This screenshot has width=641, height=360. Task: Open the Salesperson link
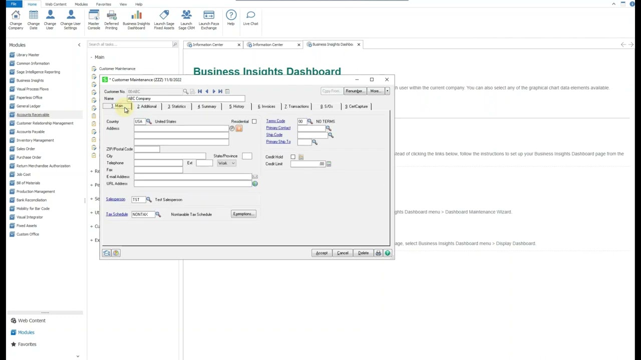[116, 199]
